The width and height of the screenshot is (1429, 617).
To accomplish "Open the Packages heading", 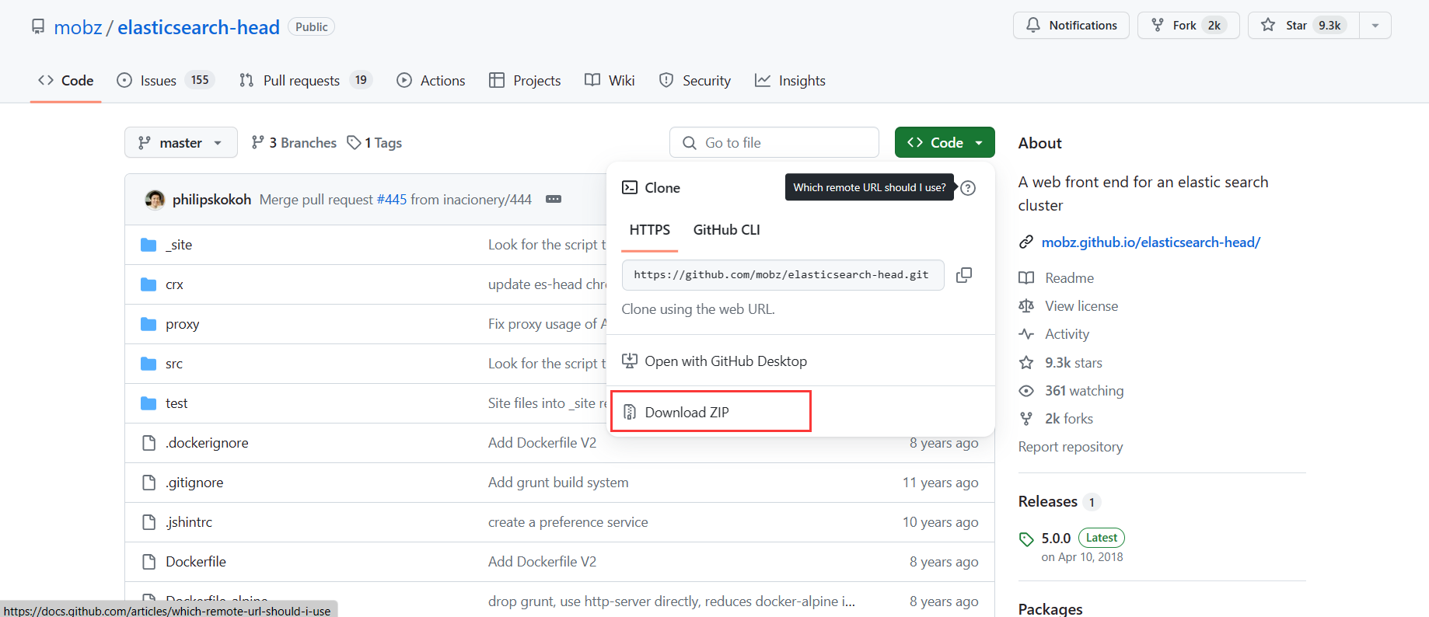I will coord(1050,608).
